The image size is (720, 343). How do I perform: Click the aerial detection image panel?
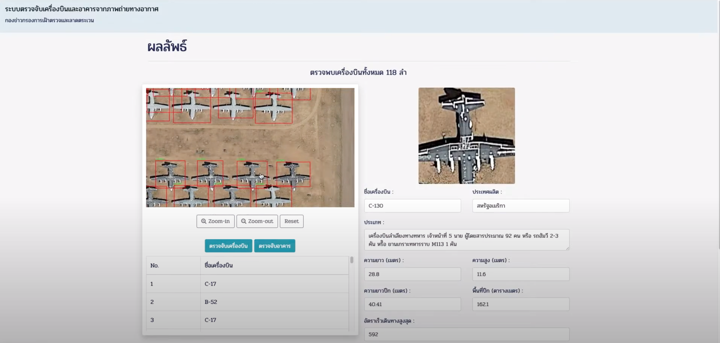pyautogui.click(x=250, y=147)
